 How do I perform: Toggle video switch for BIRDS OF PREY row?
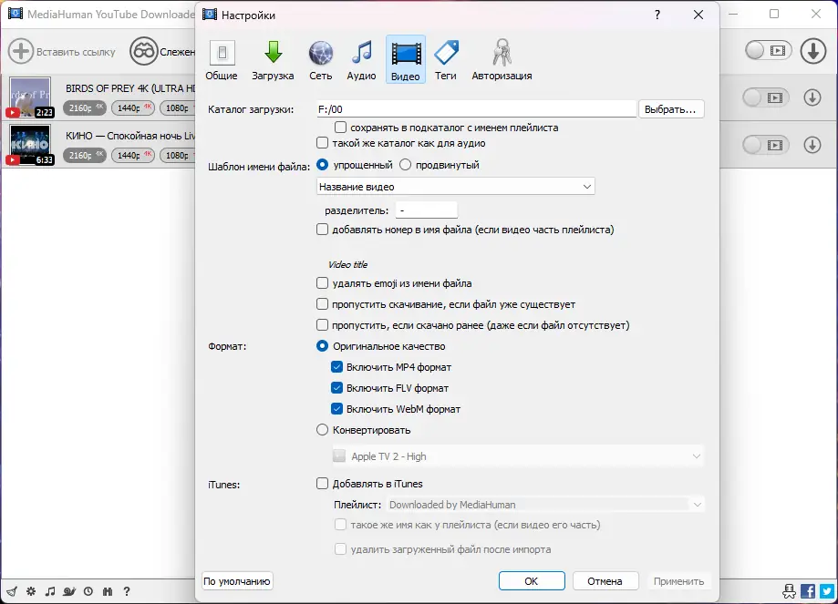(768, 97)
